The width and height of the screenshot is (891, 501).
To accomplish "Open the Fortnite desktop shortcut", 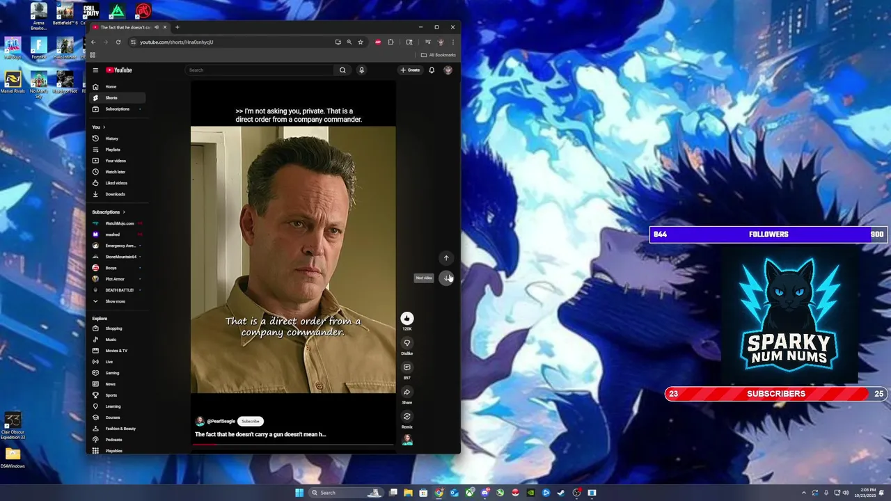I will tap(39, 49).
